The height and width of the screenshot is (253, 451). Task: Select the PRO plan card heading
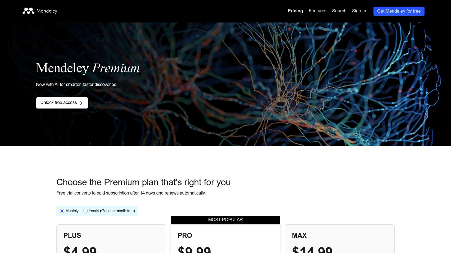(185, 236)
